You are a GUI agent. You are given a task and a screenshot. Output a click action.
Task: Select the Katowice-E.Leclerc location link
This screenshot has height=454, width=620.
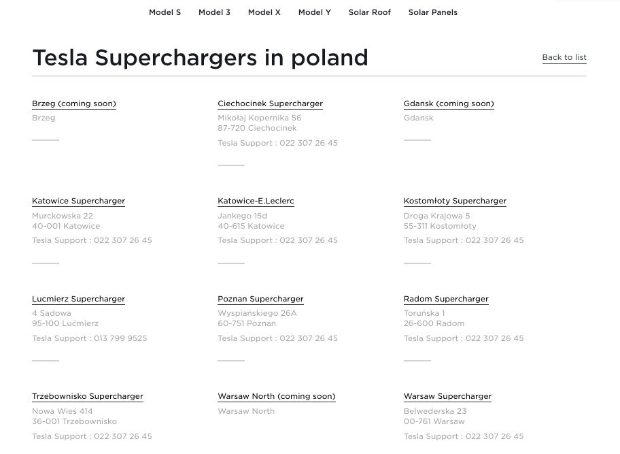(x=256, y=201)
